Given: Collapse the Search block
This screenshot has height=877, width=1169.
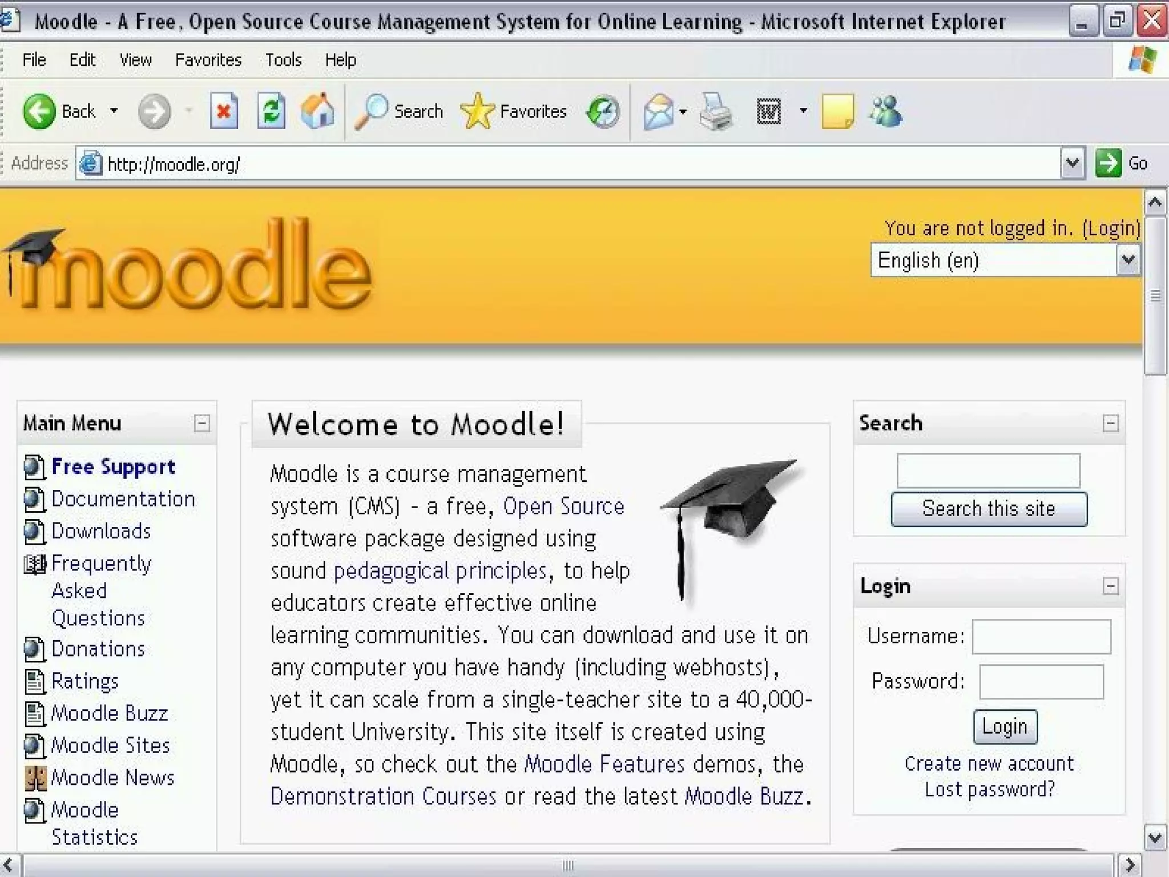Looking at the screenshot, I should click(x=1110, y=423).
